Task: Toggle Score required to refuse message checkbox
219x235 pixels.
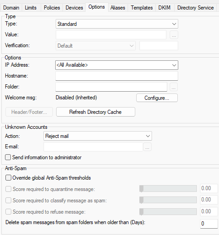Action: pyautogui.click(x=8, y=212)
